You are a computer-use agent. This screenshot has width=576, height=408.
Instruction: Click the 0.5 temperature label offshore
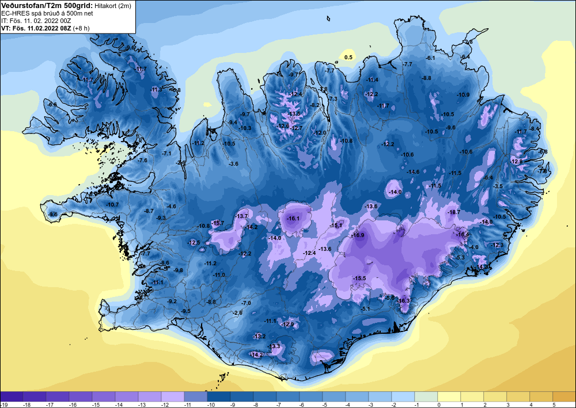348,57
